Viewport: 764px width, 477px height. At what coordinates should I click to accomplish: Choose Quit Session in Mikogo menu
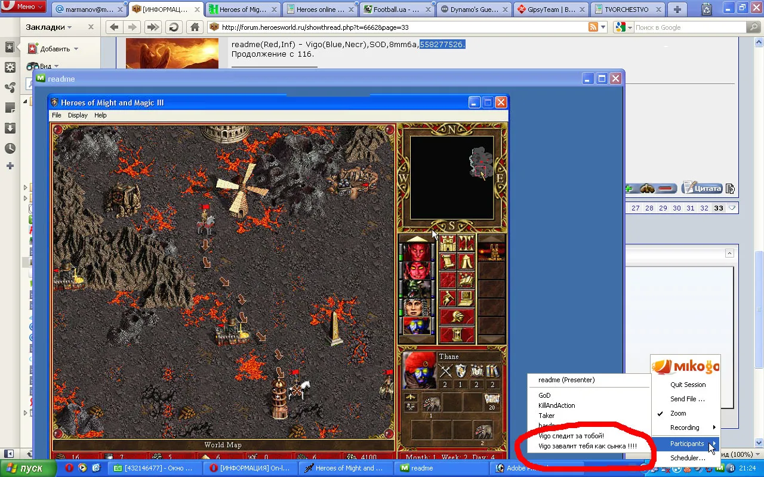[x=688, y=385]
